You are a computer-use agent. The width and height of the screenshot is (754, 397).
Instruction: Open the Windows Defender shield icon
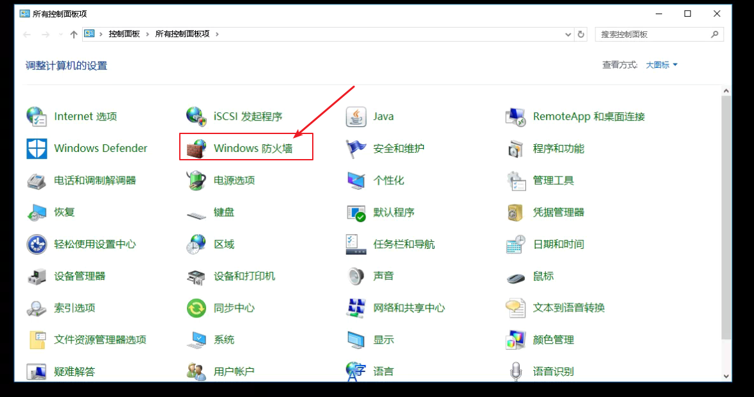coord(37,148)
